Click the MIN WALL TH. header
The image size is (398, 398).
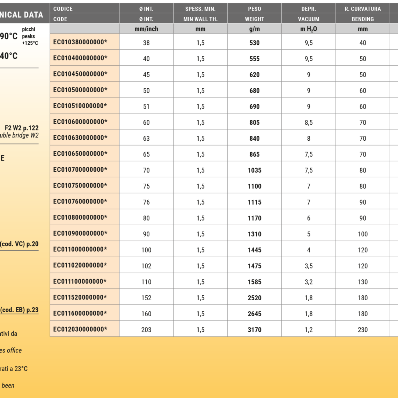(x=200, y=19)
